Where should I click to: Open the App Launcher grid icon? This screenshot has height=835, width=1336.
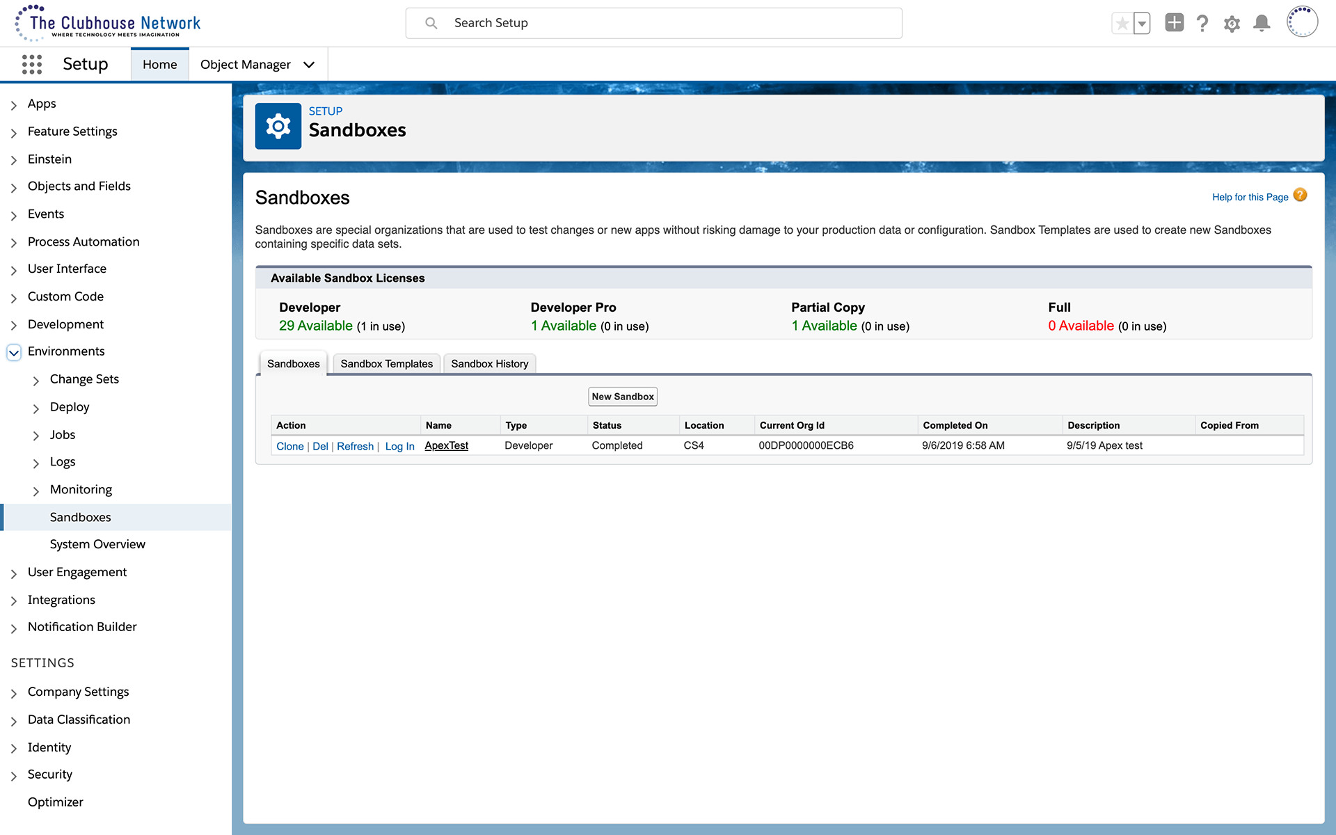32,64
